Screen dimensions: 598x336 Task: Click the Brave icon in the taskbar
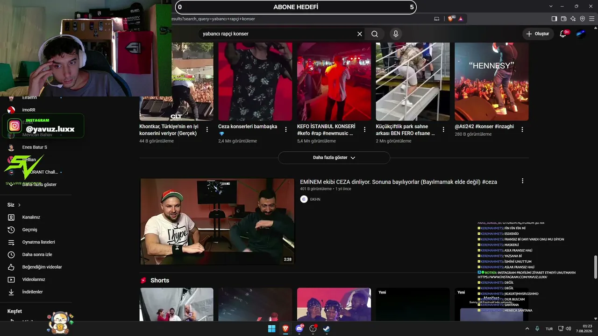[285, 329]
